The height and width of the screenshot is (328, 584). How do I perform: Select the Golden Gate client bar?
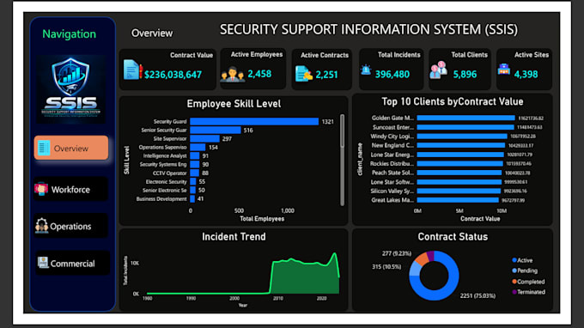[x=465, y=118]
